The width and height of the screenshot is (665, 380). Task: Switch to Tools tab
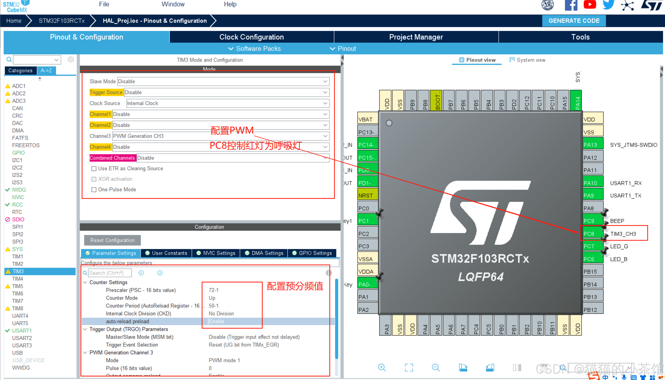(581, 37)
